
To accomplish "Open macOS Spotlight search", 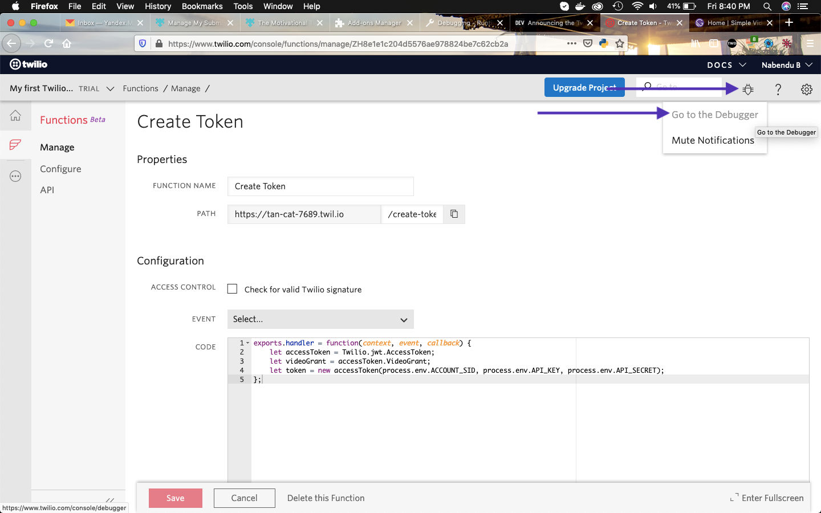I will (x=767, y=6).
